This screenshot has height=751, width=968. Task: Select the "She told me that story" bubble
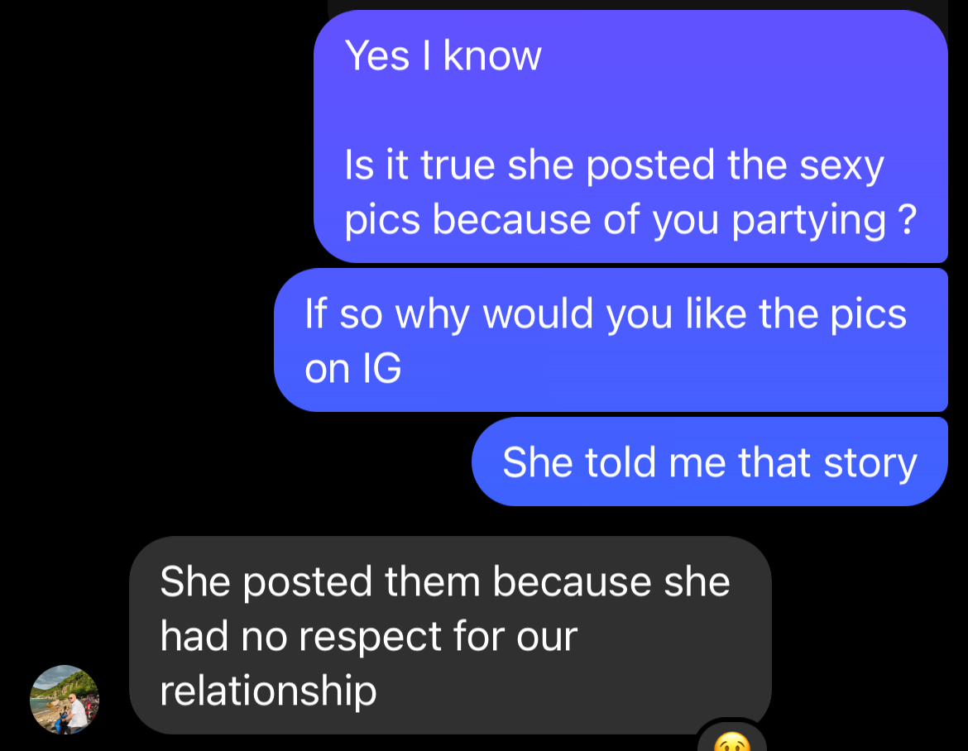pyautogui.click(x=709, y=462)
